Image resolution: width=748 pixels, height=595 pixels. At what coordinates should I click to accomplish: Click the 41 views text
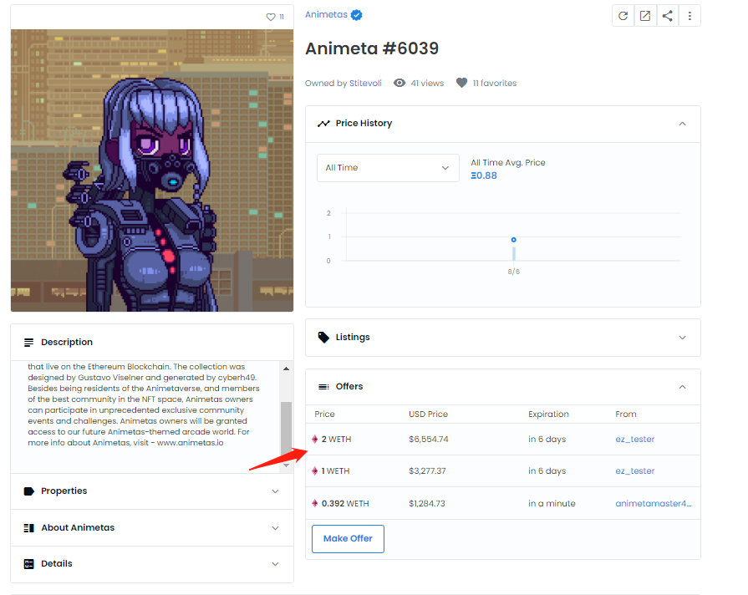(x=427, y=83)
